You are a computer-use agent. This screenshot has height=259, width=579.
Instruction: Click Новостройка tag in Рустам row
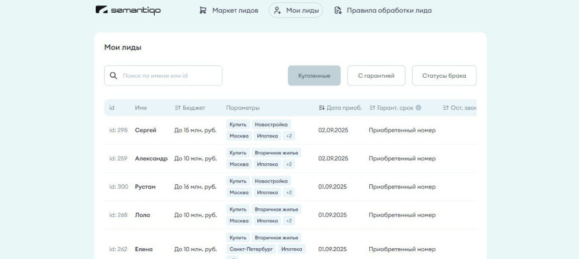pyautogui.click(x=271, y=181)
